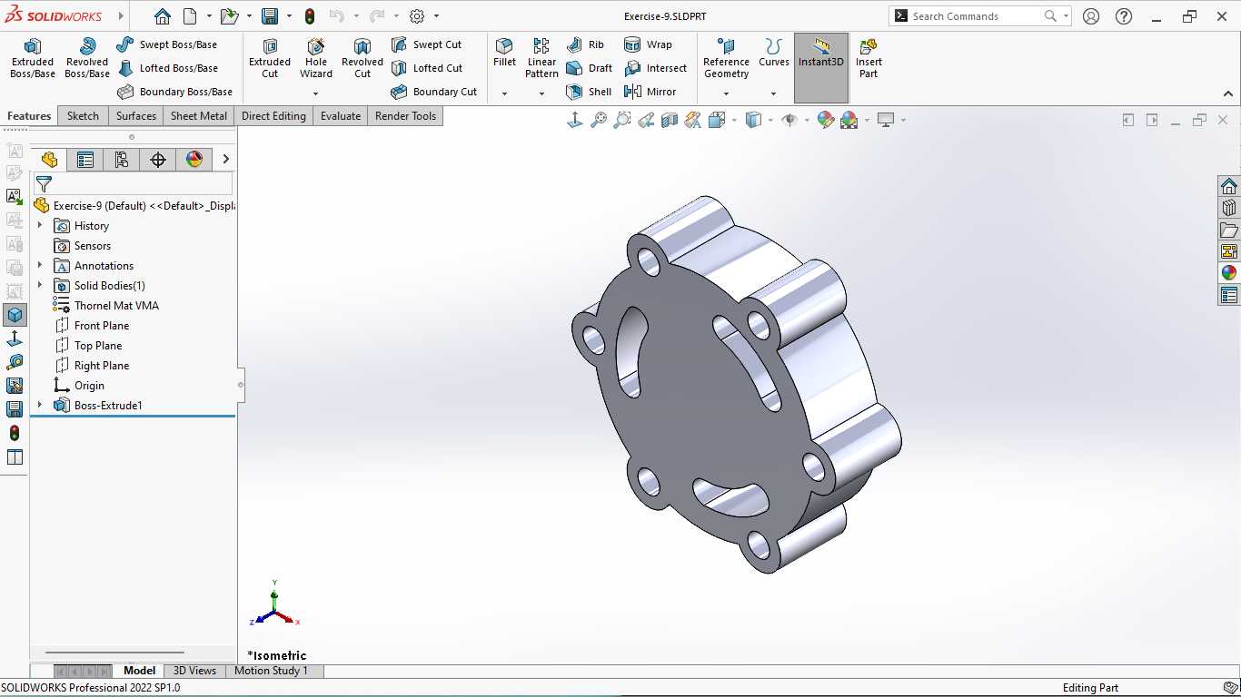Screen dimensions: 1241x697
Task: Click Lofted Boss/Base feature
Action: pyautogui.click(x=168, y=68)
